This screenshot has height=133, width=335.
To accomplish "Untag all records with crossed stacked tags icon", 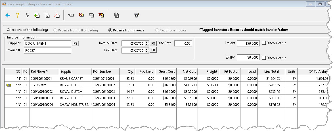I will (101, 15).
